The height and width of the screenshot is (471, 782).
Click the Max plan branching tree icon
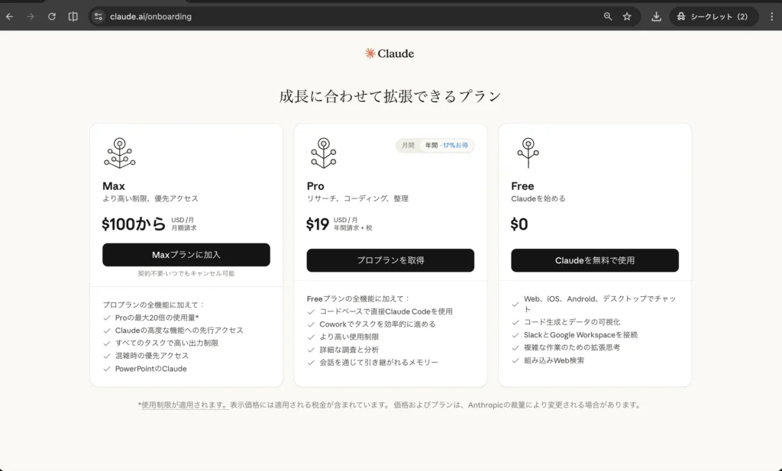[x=119, y=153]
